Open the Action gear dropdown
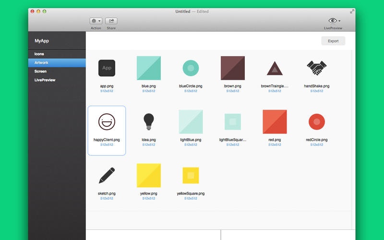Screen dimensions: 384x240 [x=96, y=21]
